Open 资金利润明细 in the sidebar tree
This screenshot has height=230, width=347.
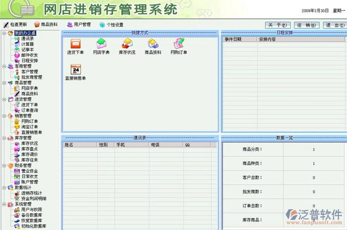[34, 199]
